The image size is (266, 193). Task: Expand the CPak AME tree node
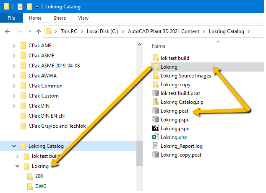click(14, 46)
